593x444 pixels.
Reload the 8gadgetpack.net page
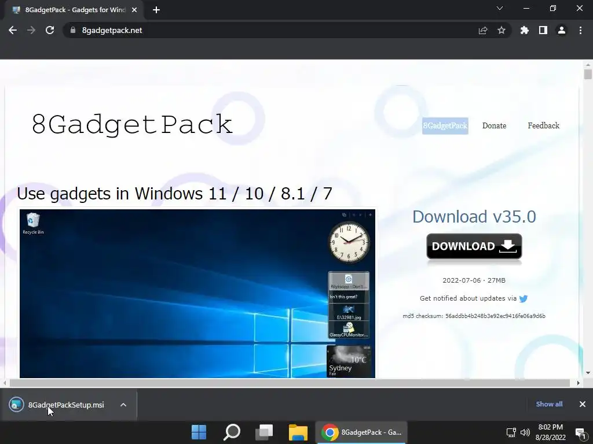[x=50, y=30]
